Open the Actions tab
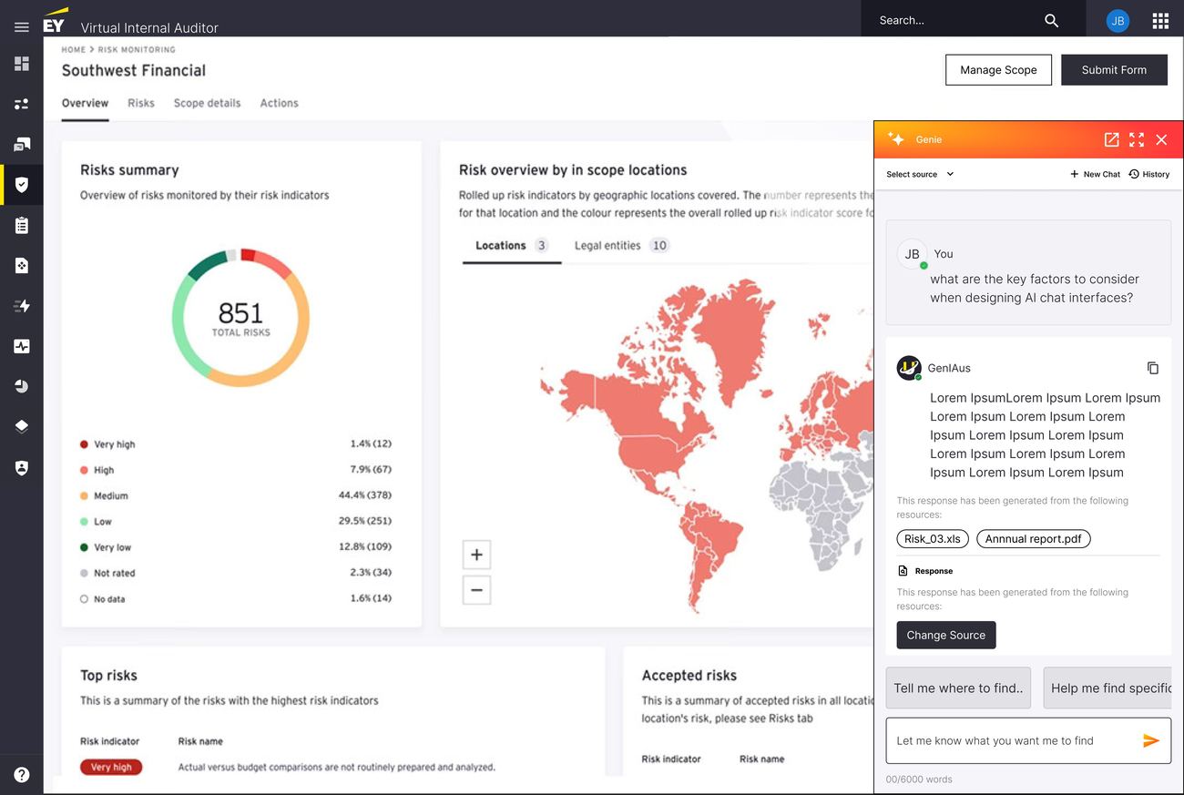Viewport: 1184px width, 795px height. click(279, 103)
